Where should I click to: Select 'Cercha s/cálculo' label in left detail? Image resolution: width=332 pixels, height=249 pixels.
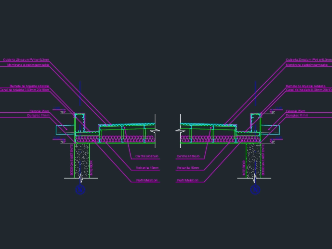coord(147,156)
